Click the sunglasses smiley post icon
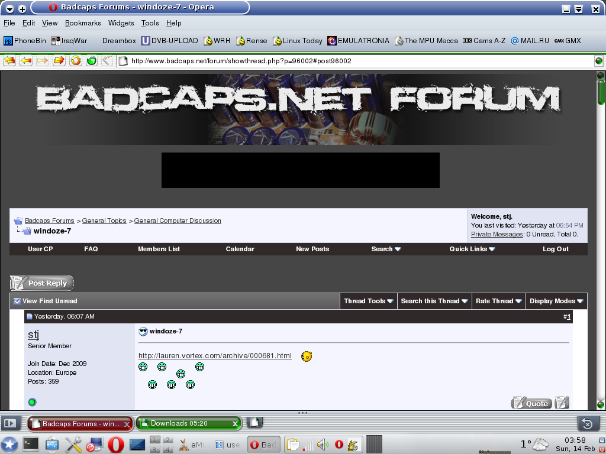The width and height of the screenshot is (606, 454). 143,331
